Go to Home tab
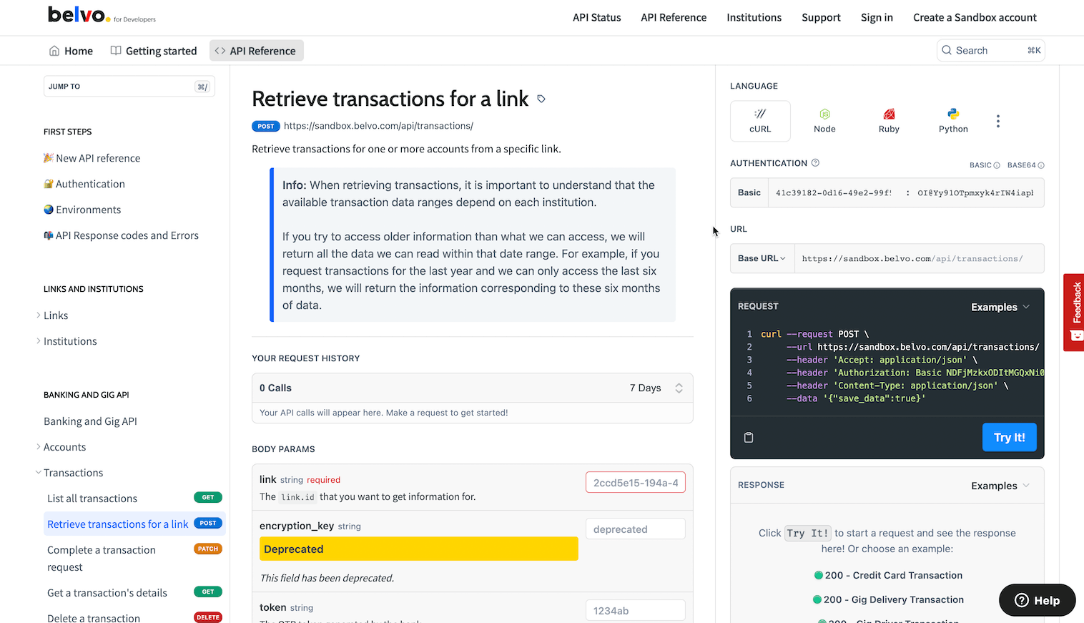 pos(71,51)
